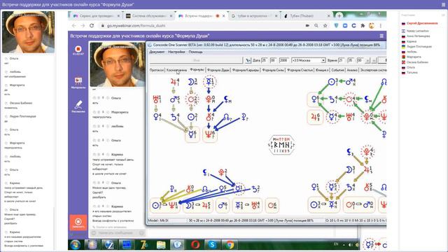Switch to the Формула Силы tab
The width and height of the screenshot is (448, 252).
273,70
